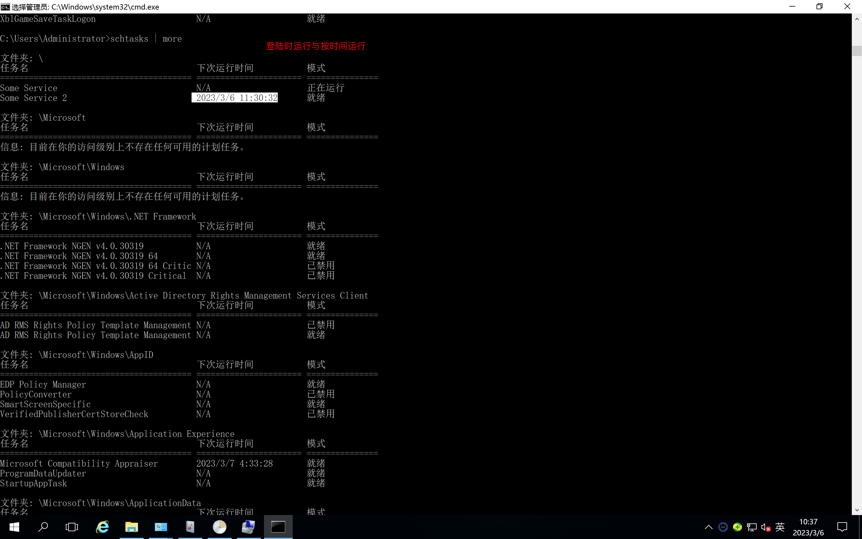Screen dimensions: 862x539
Task: Click '\Microsoft\Windows\Application Experience' folder line
Action: [x=117, y=434]
